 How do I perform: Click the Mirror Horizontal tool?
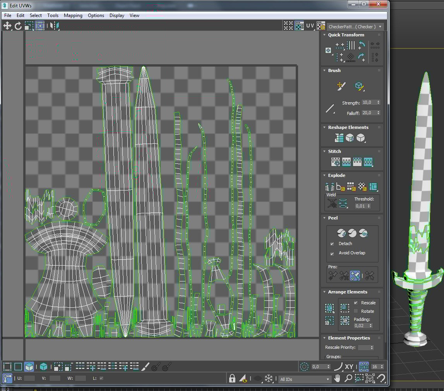(54, 26)
